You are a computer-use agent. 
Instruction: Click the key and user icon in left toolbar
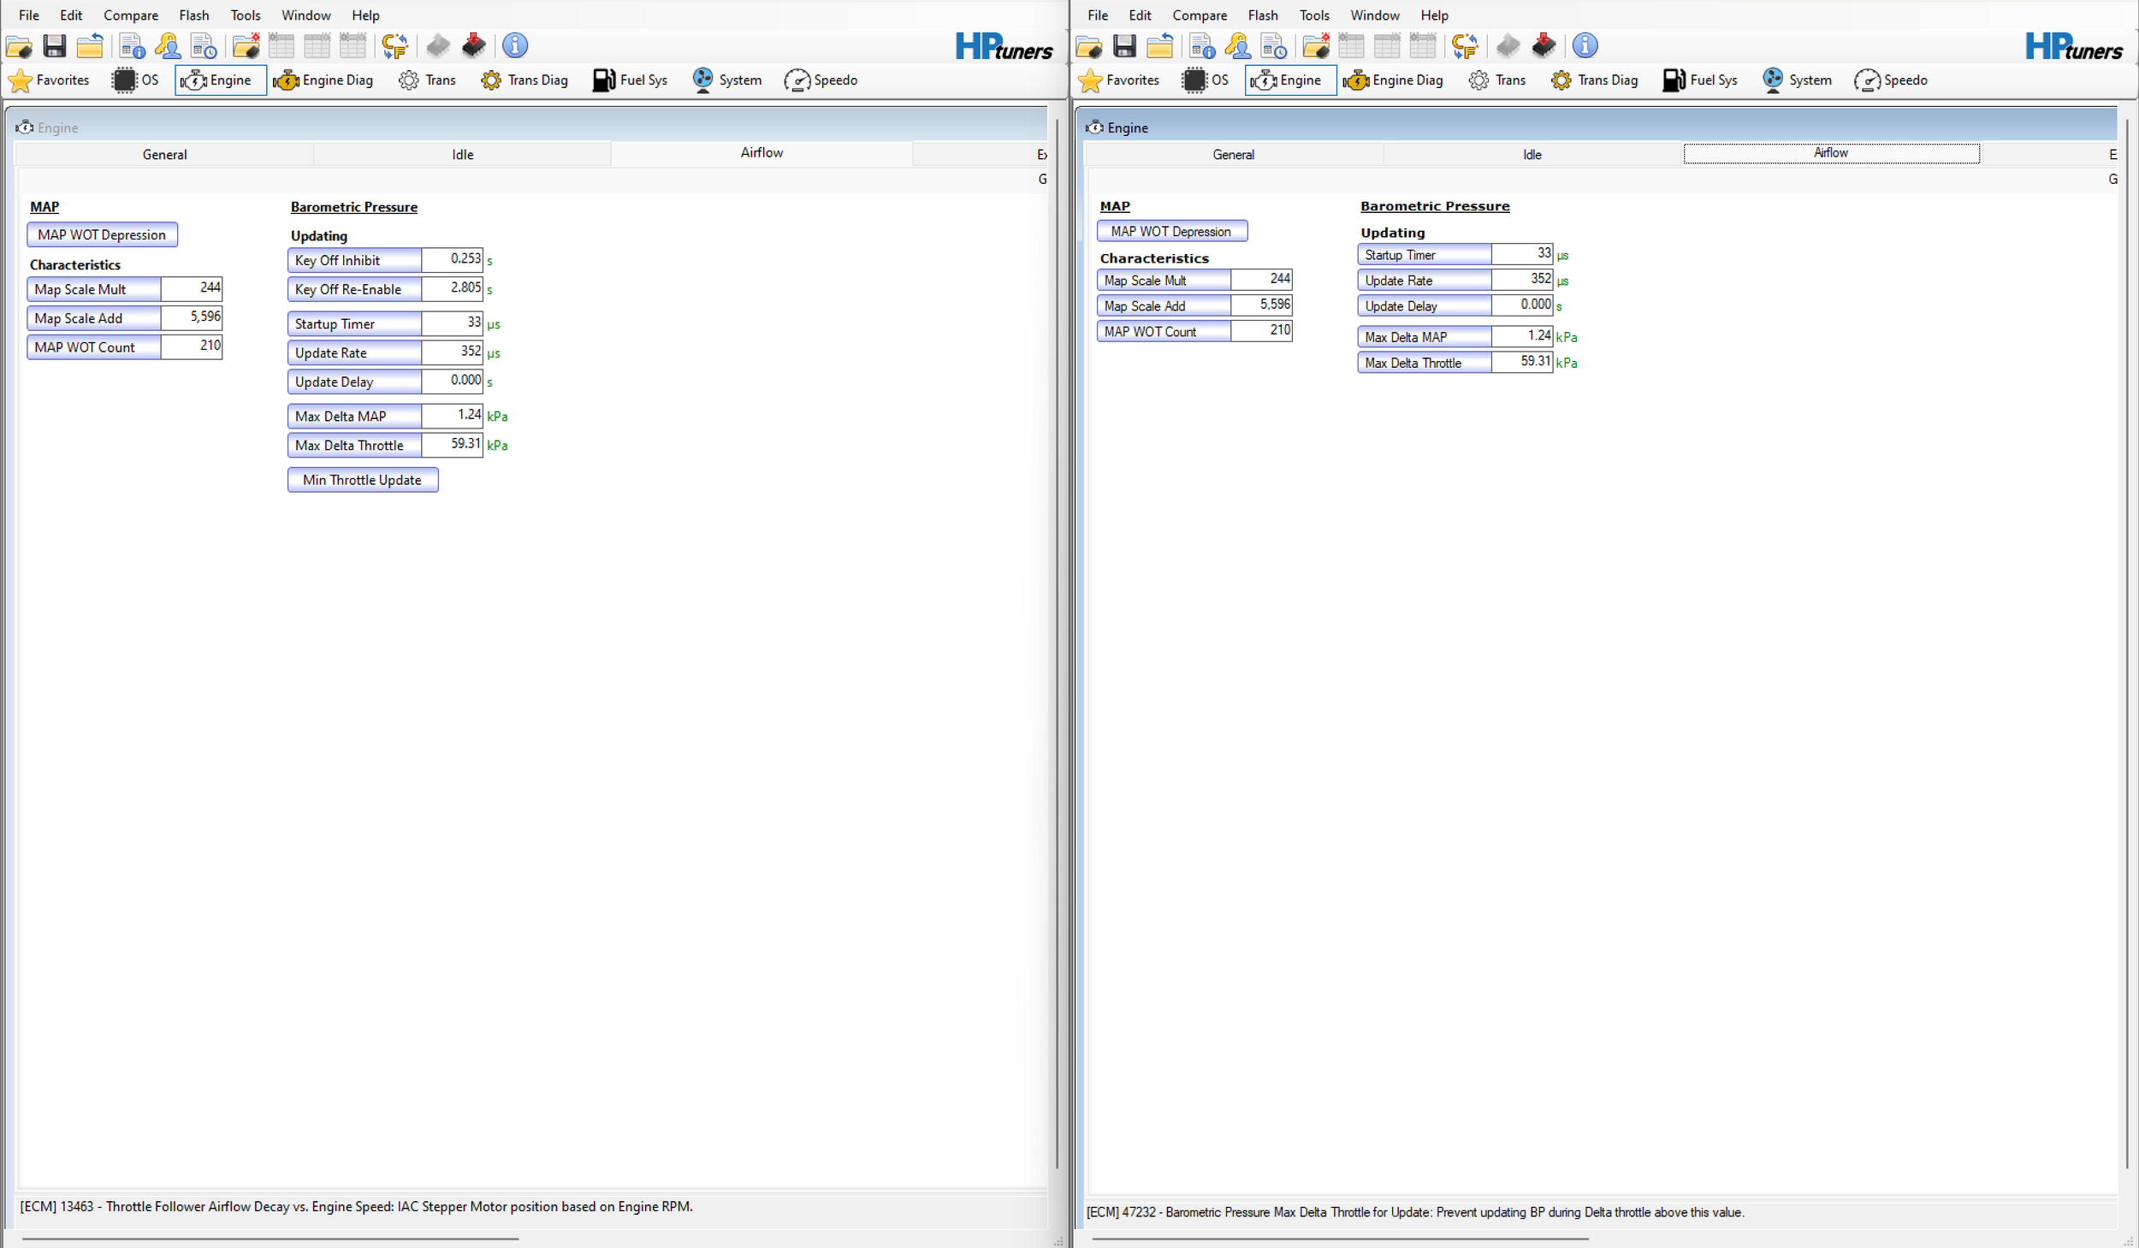coord(168,45)
